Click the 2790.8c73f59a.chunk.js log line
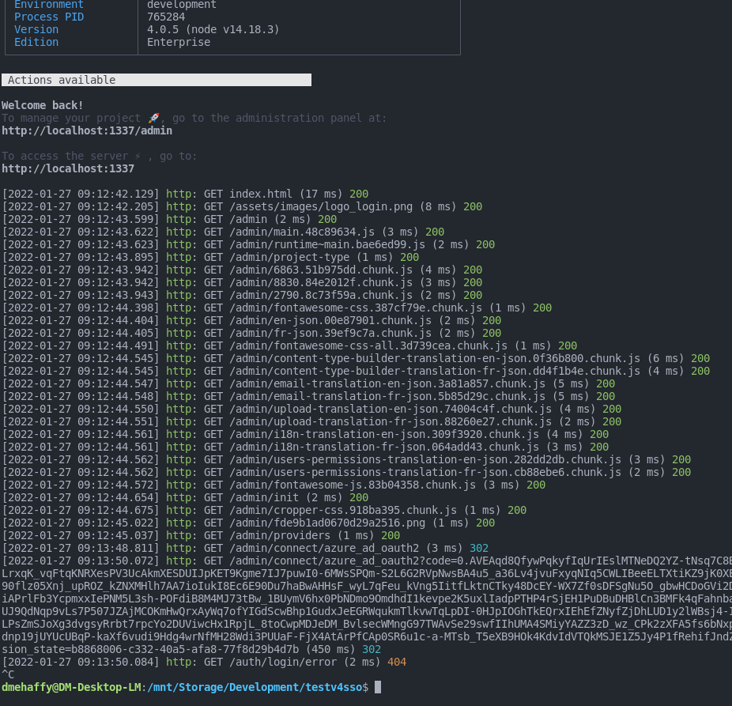The image size is (732, 706). [x=243, y=295]
